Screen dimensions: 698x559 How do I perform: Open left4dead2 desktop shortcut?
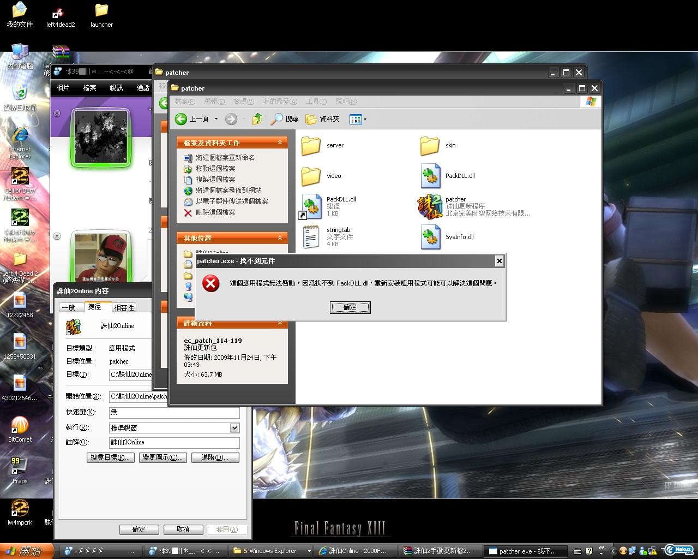pyautogui.click(x=60, y=15)
